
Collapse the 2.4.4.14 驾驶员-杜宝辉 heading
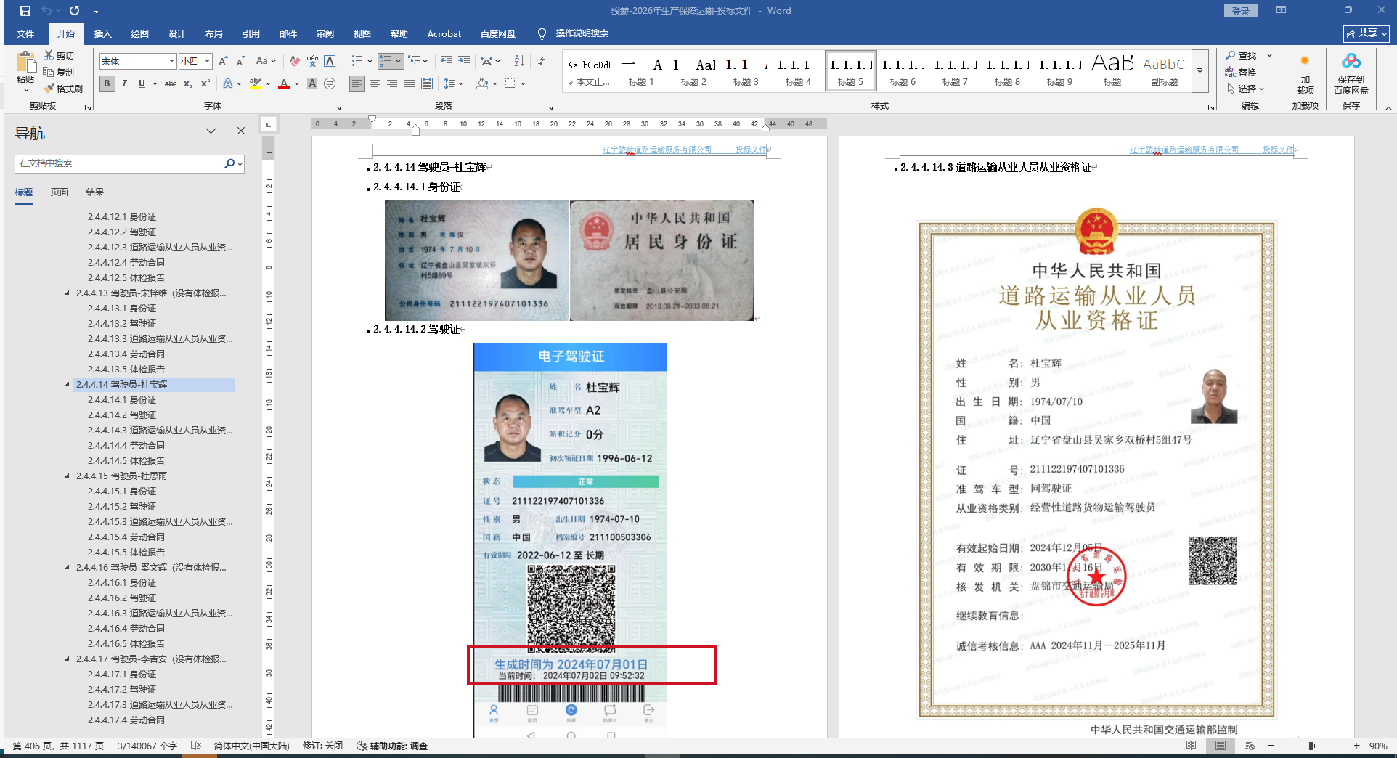[68, 385]
